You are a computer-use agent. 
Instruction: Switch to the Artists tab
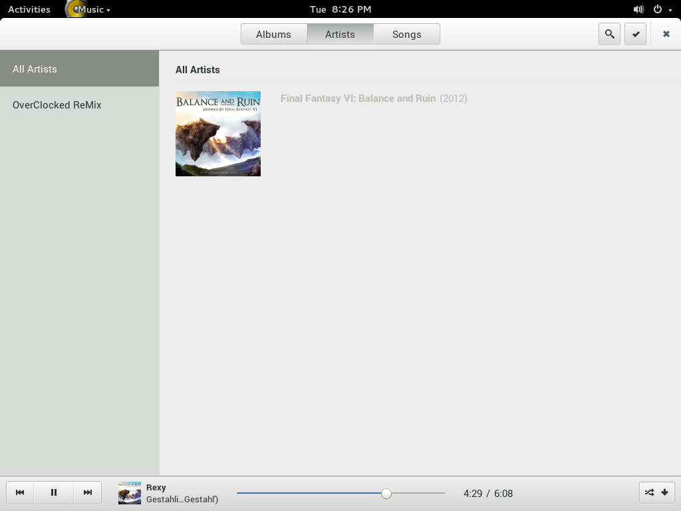tap(340, 35)
